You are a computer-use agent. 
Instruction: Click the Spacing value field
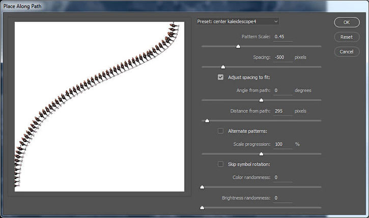pyautogui.click(x=282, y=58)
